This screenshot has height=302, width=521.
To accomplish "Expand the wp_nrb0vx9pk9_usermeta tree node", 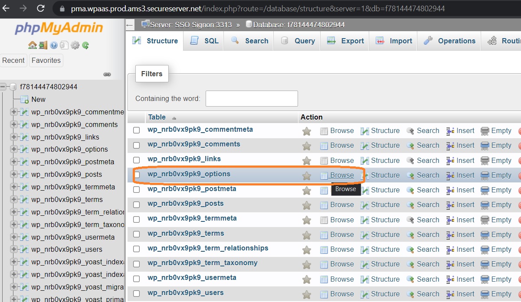I will [14, 237].
